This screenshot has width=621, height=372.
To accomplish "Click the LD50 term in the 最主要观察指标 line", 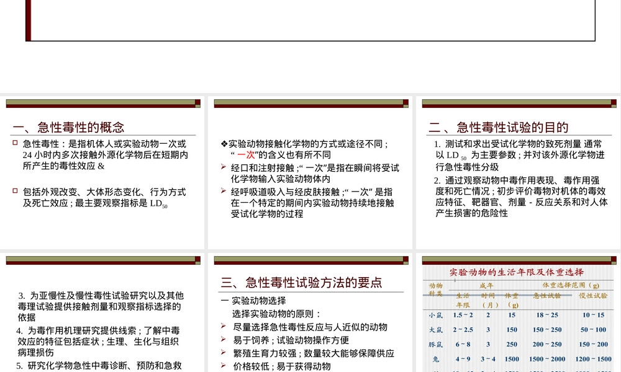I will pos(159,203).
